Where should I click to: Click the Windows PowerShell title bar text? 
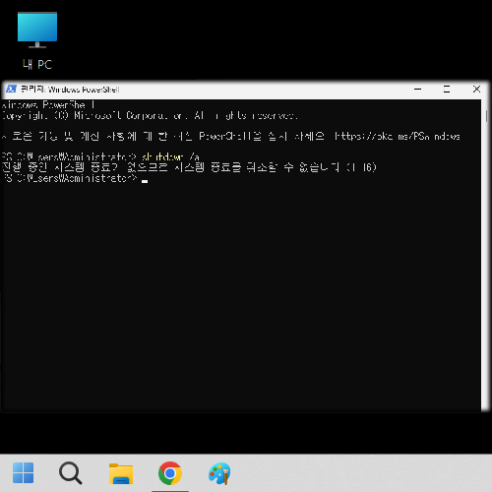coord(70,90)
